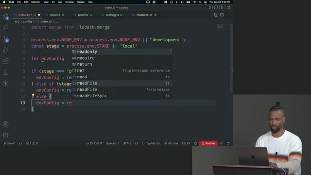The image size is (311, 175).
Task: Open the Extensions view
Action: point(5,61)
